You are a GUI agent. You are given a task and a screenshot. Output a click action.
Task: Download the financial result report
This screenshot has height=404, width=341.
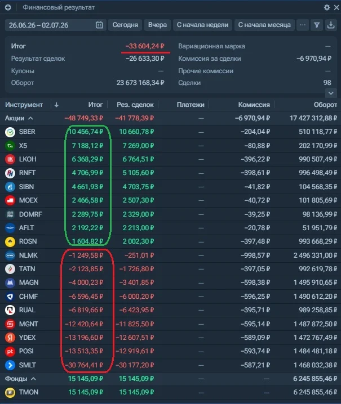331,25
